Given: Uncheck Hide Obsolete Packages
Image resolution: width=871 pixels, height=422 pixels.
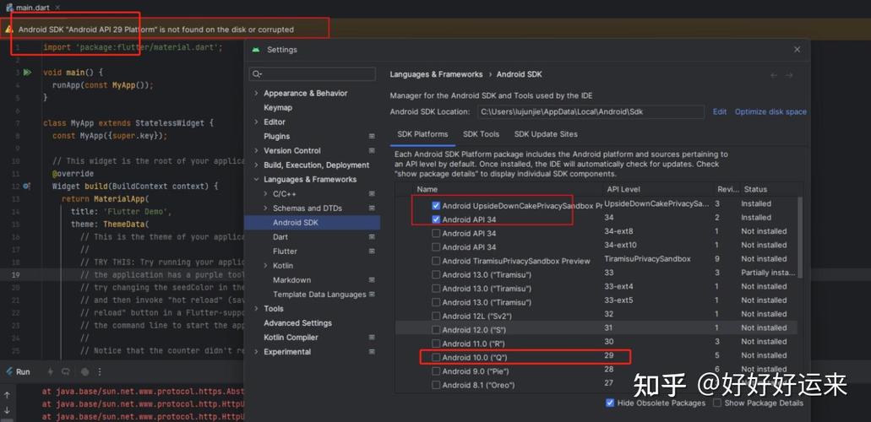Looking at the screenshot, I should 611,403.
